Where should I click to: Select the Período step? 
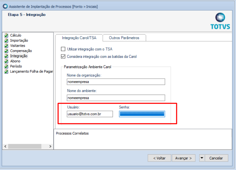(x=16, y=66)
